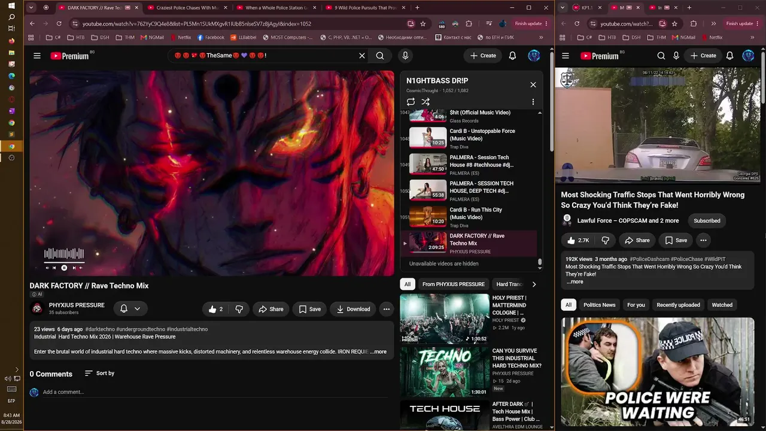Open the PHYXIUS PRESSURE channel avatar
Viewport: 766px width, 431px height.
[x=37, y=308]
